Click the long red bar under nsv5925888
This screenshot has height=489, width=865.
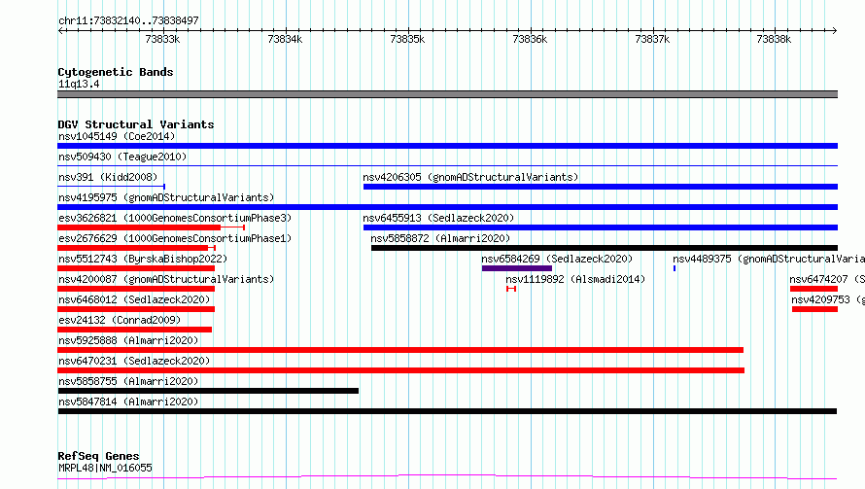400,350
